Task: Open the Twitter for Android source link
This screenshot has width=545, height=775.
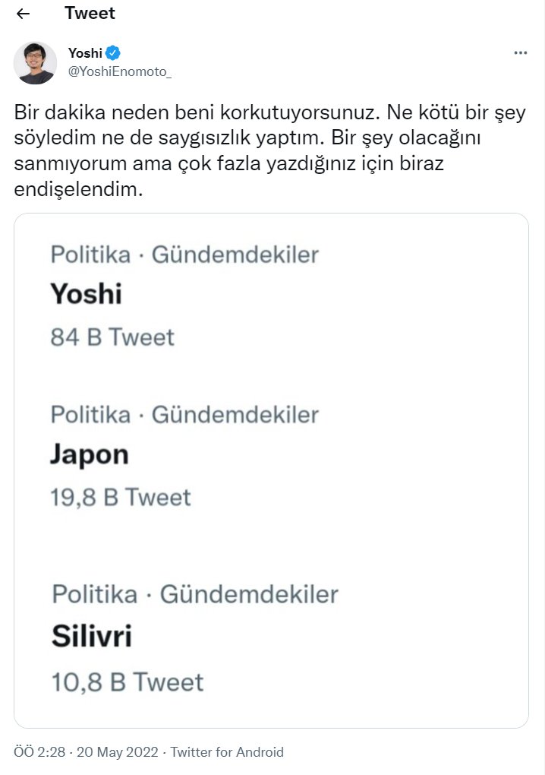Action: tap(227, 752)
